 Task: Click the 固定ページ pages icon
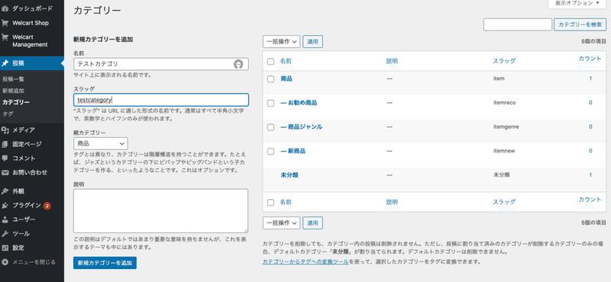5,144
